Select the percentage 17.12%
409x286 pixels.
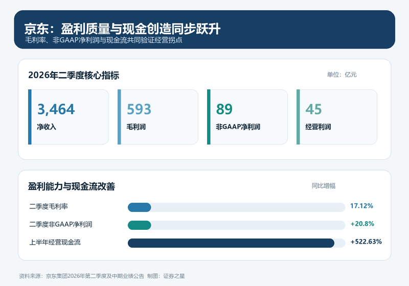(x=361, y=206)
